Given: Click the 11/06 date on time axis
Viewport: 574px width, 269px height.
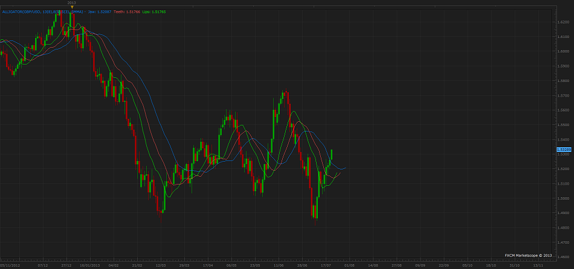Looking at the screenshot, I should [279, 265].
